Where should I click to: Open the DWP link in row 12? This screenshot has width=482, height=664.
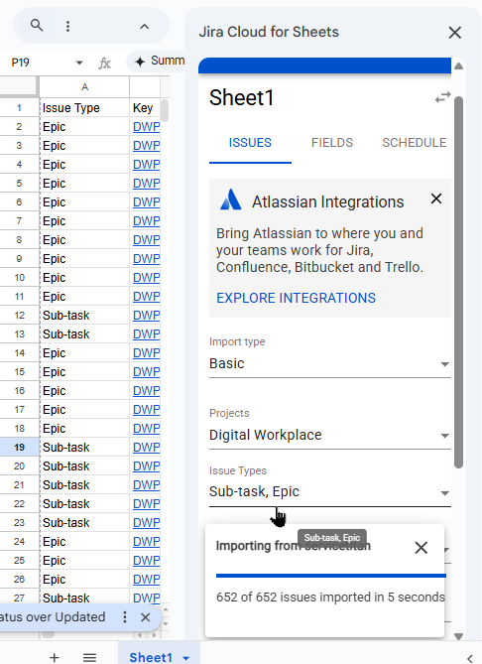coord(146,315)
